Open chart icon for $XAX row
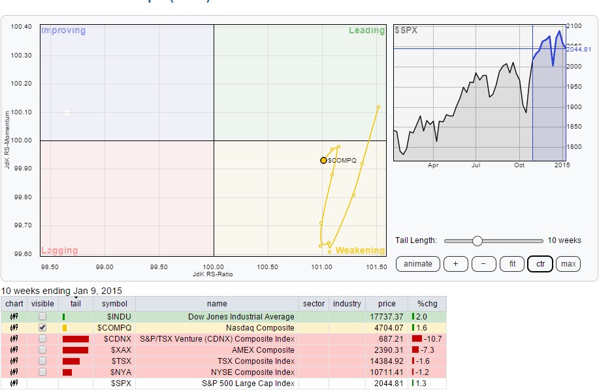Viewport: 614px width, 392px height. click(14, 350)
